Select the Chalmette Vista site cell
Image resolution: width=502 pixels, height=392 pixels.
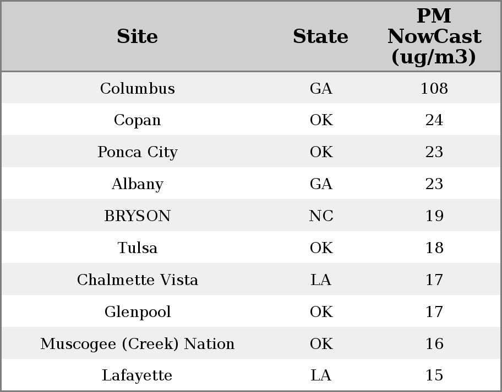137,280
